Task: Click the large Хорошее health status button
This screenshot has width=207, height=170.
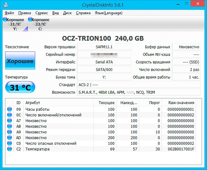Action: 20,61
